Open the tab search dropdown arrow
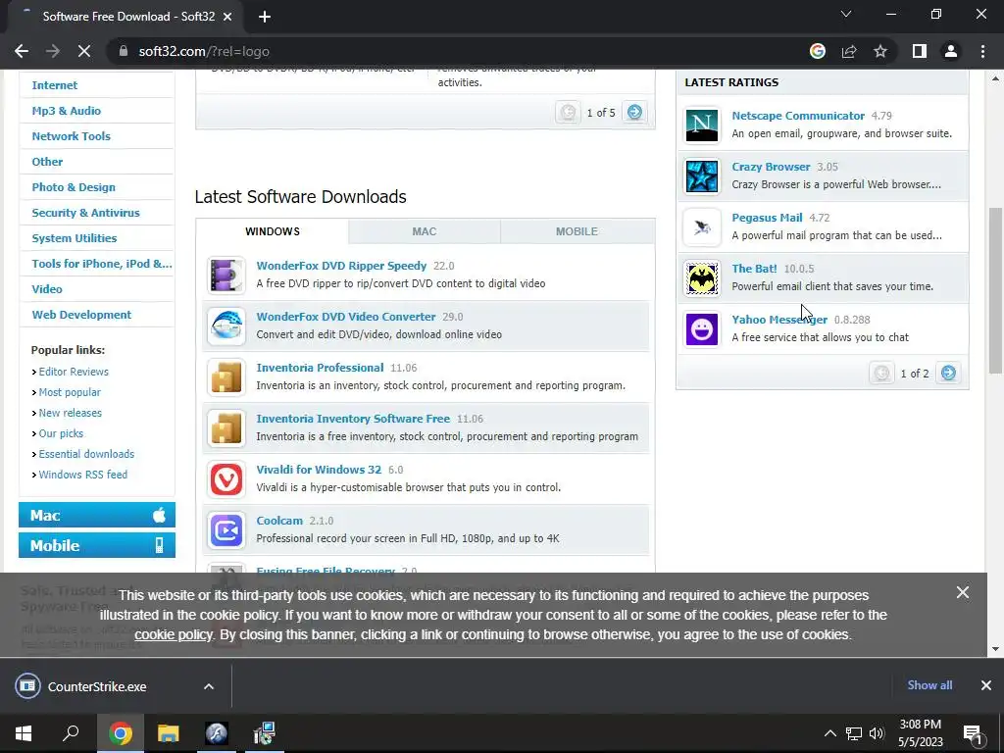This screenshot has width=1004, height=753. pyautogui.click(x=846, y=14)
